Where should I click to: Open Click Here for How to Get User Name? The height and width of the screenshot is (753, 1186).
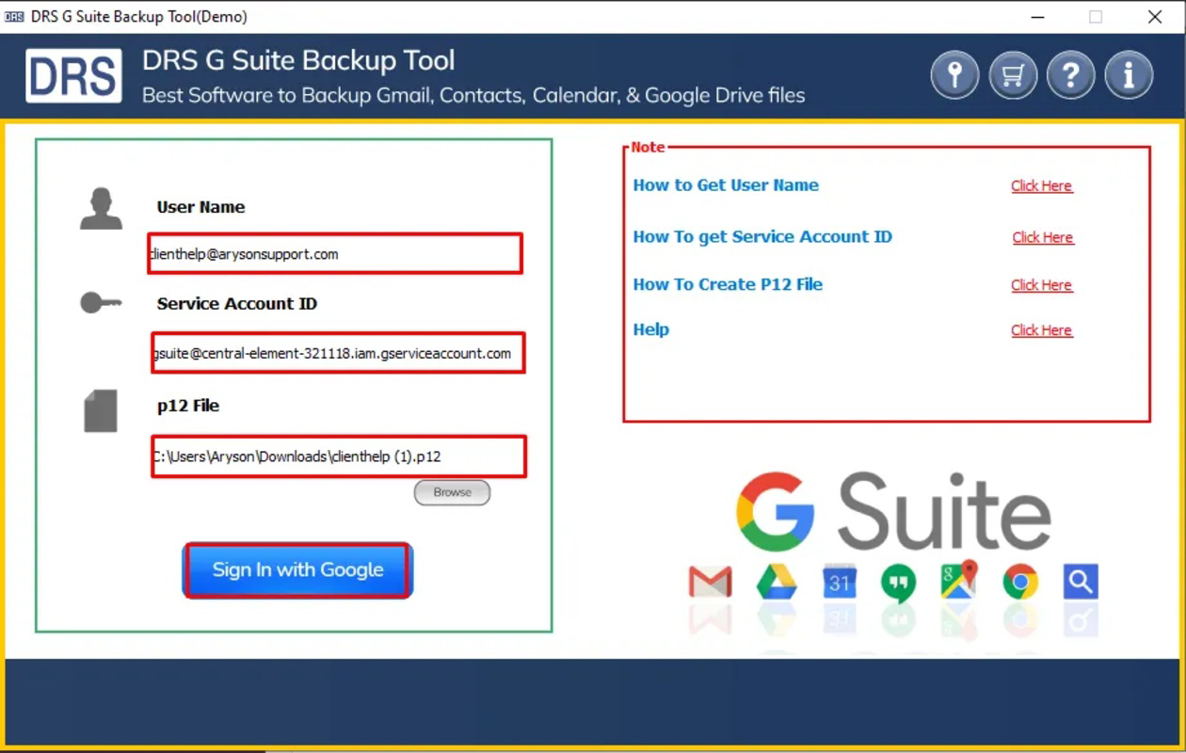coord(1042,185)
